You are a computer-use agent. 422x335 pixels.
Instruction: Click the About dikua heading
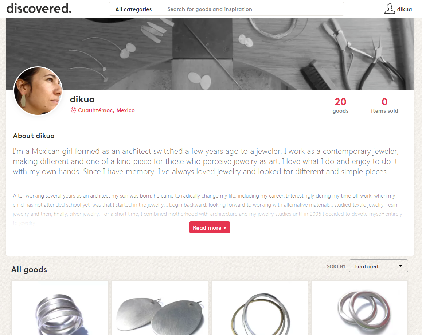click(34, 136)
